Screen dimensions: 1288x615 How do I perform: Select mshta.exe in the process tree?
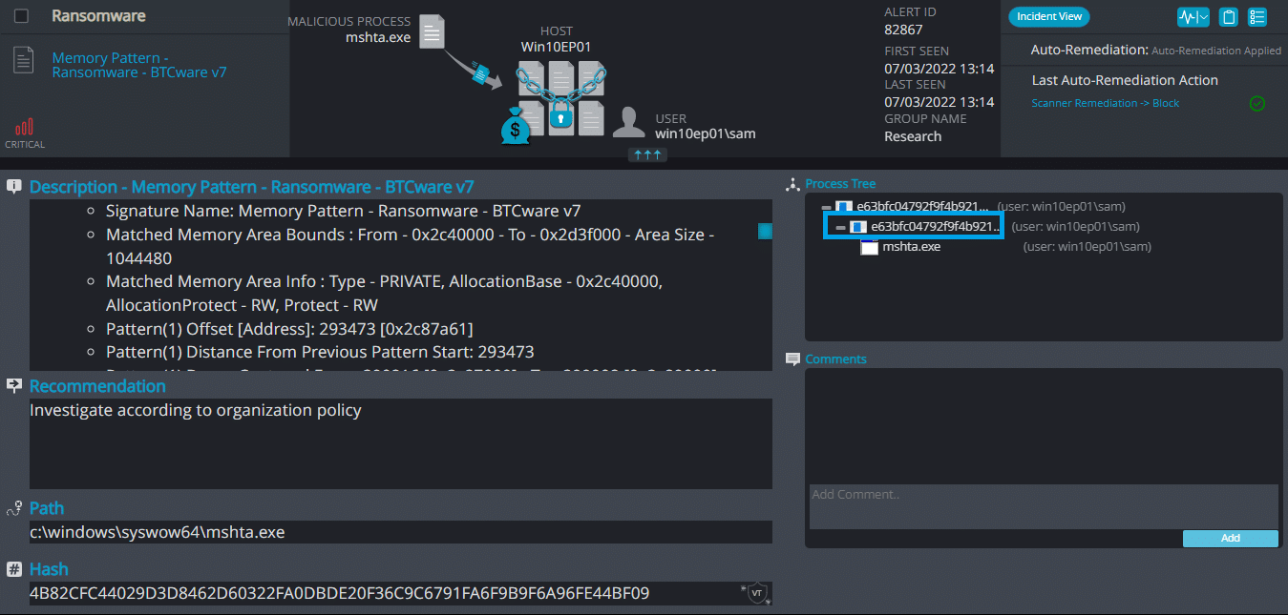click(x=912, y=247)
